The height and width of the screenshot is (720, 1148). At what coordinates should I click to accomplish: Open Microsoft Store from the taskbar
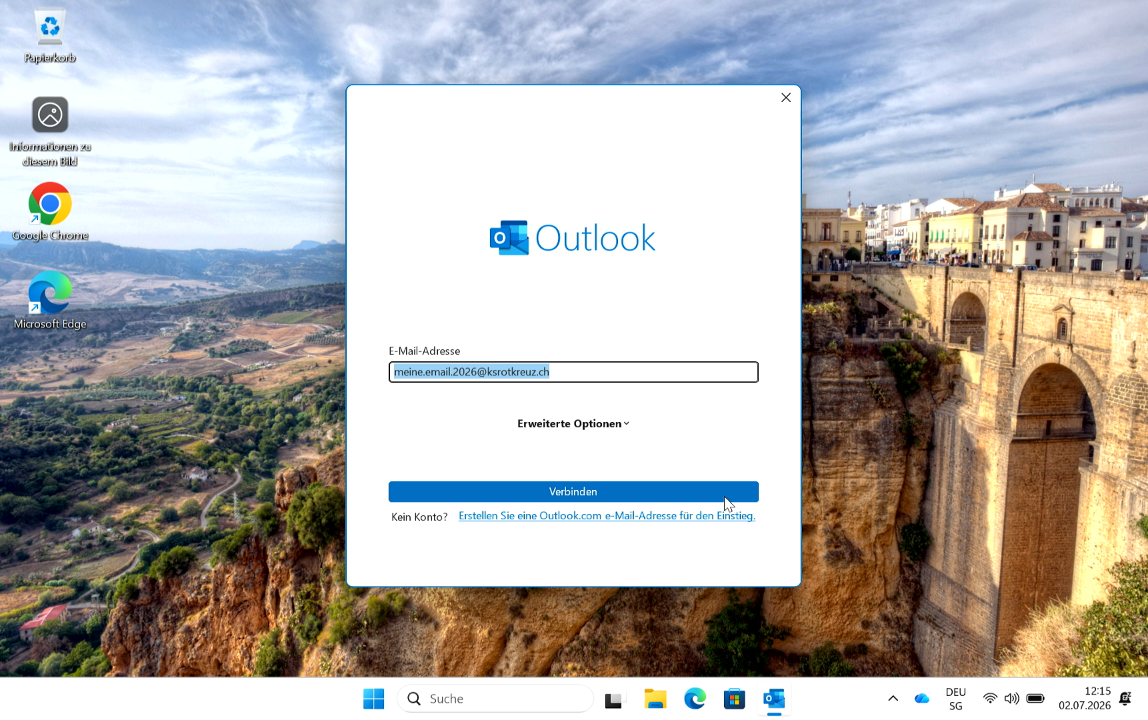click(734, 699)
